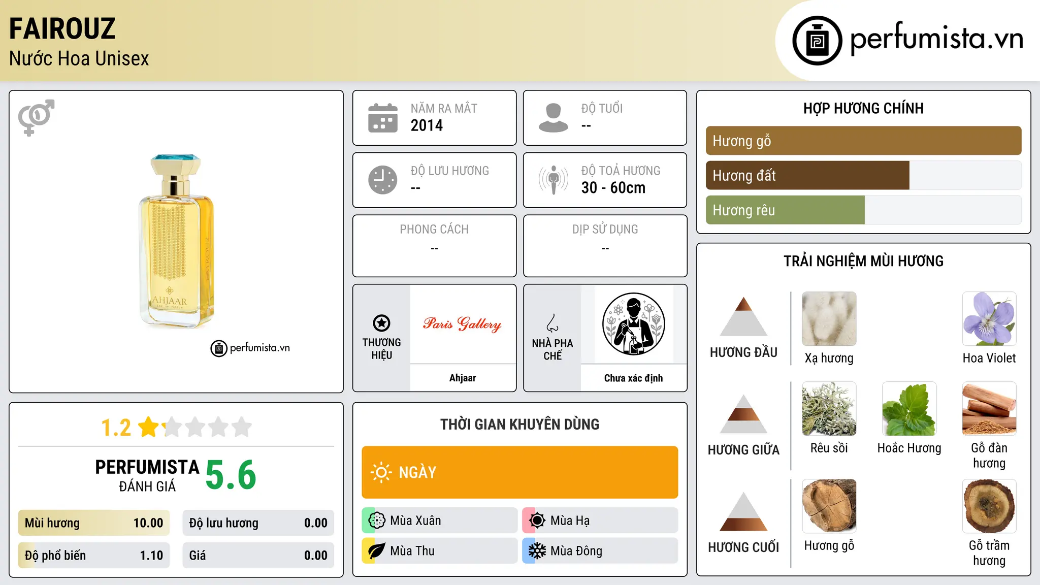This screenshot has height=585, width=1040.
Task: Open the Hoa Violet note thumbnail
Action: [x=989, y=319]
